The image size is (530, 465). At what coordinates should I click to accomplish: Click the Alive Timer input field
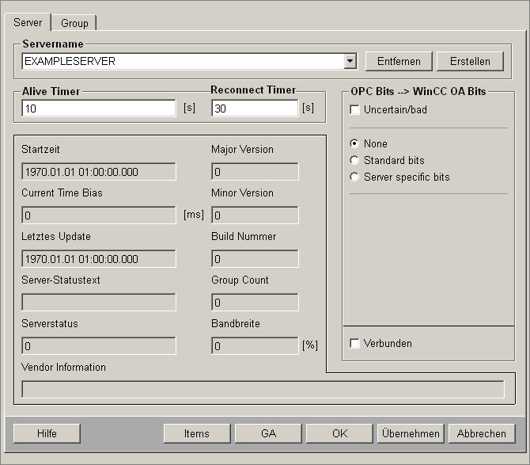(98, 109)
